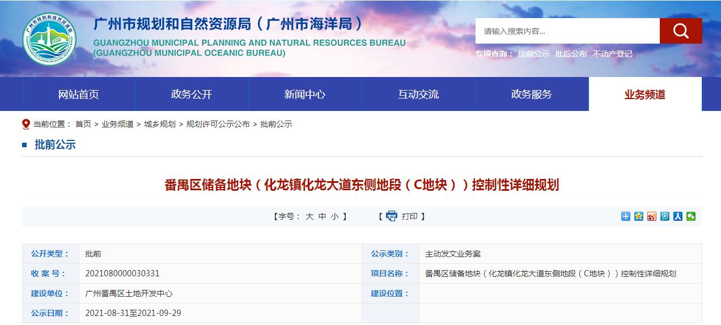The height and width of the screenshot is (325, 721).
Task: Click the 项目名称 label cell
Action: (x=391, y=273)
